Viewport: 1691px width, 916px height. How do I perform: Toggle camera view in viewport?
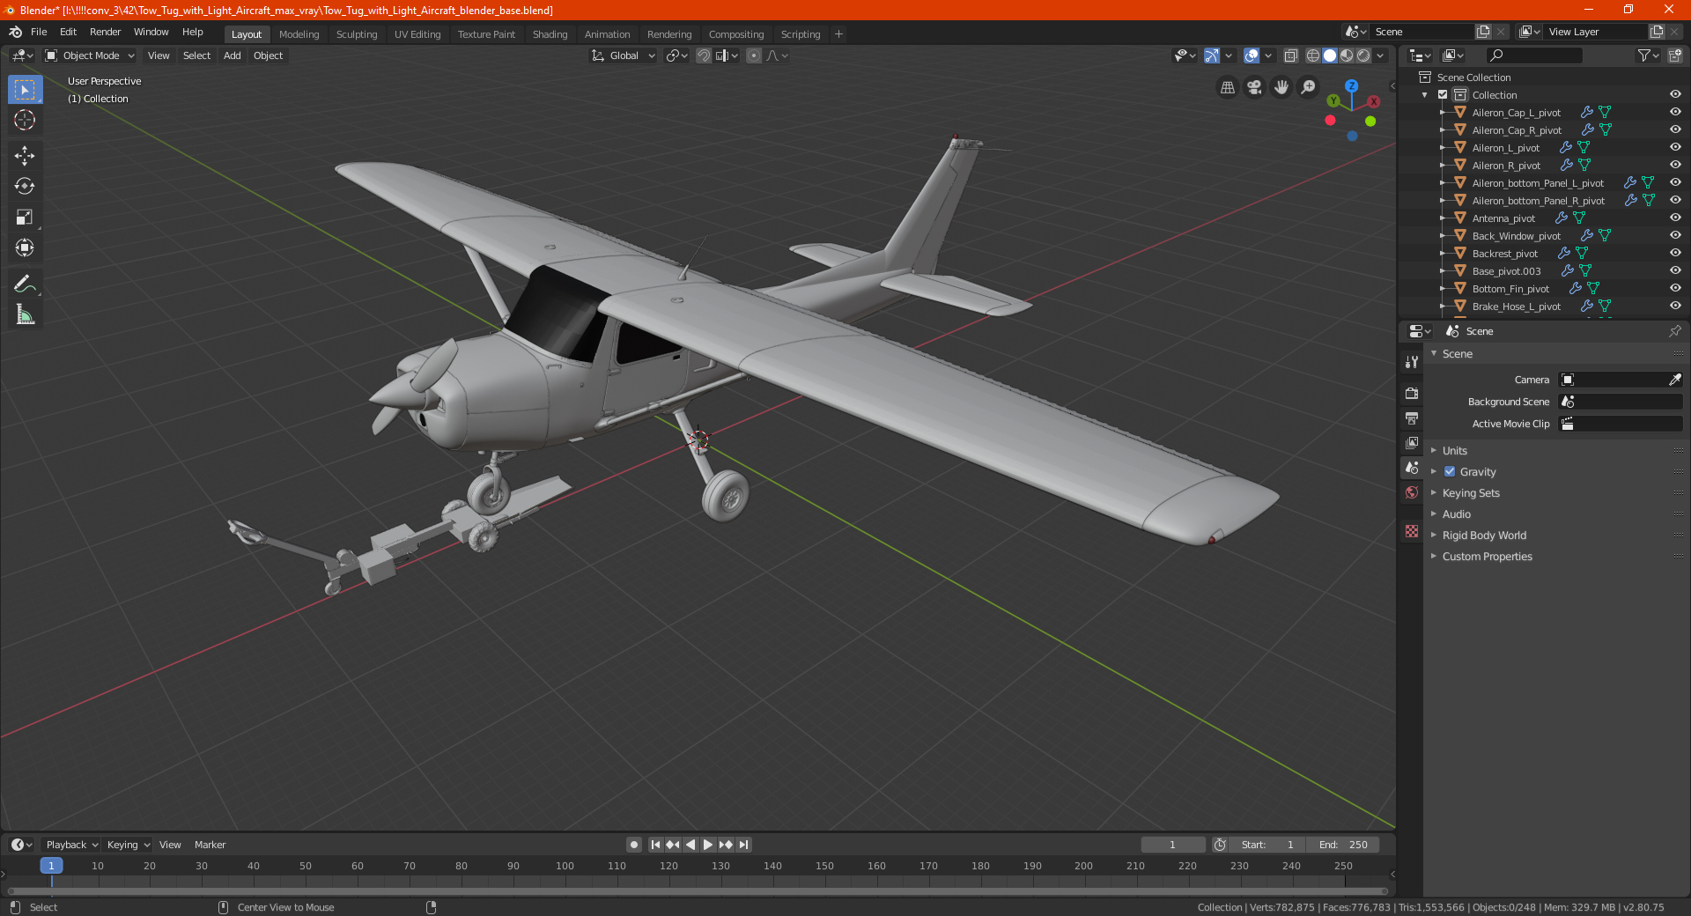point(1254,87)
